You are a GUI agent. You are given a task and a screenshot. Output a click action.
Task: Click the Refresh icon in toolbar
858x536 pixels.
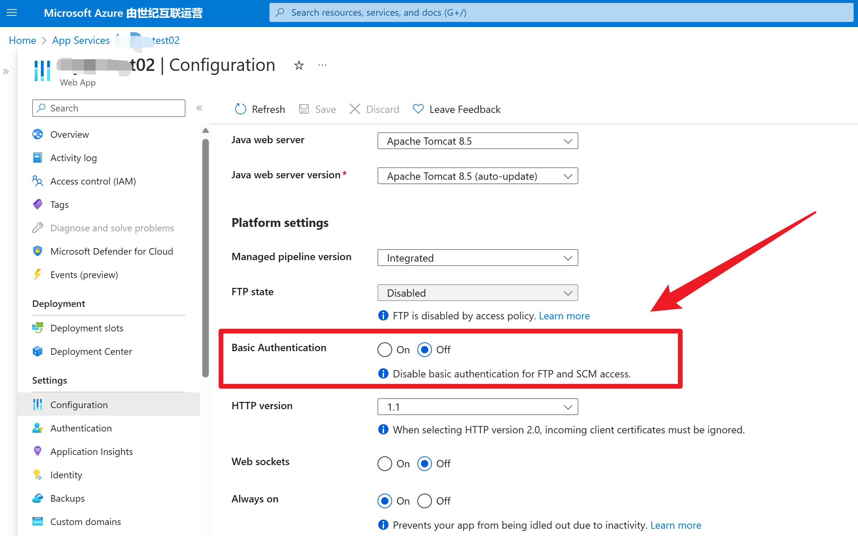[x=240, y=109]
